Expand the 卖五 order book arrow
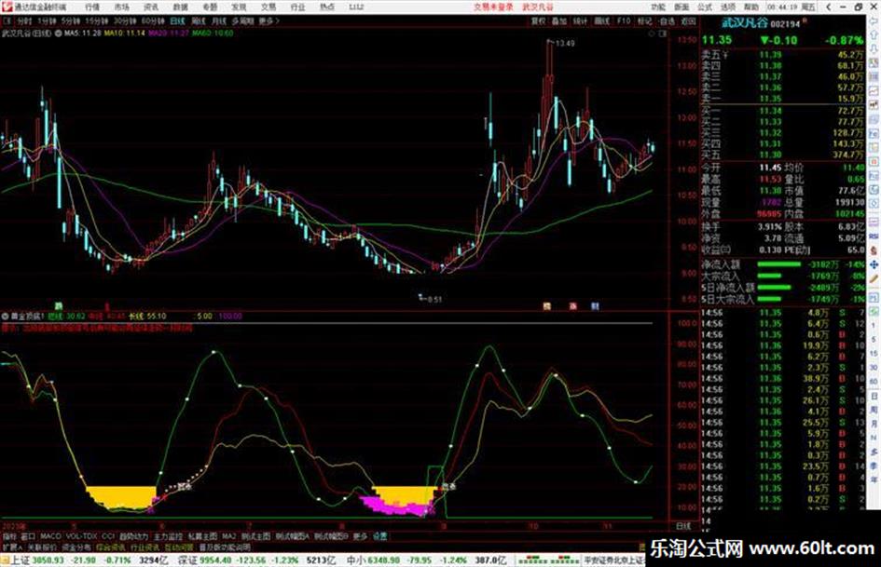881x567 pixels. 725,55
